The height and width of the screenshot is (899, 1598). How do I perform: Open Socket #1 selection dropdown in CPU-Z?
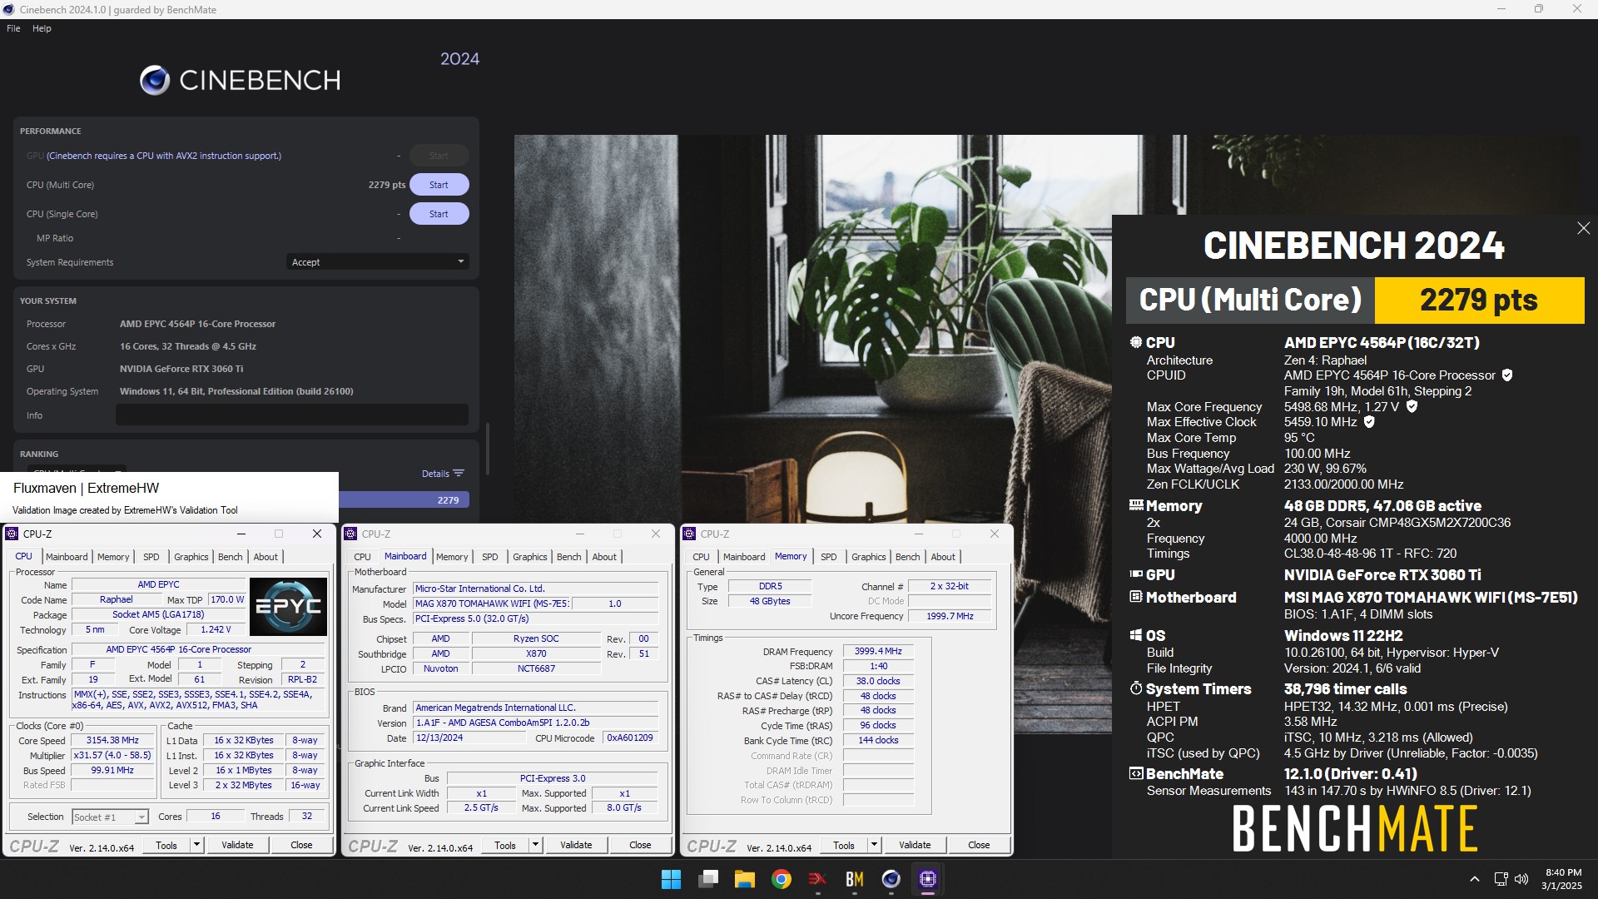point(110,817)
